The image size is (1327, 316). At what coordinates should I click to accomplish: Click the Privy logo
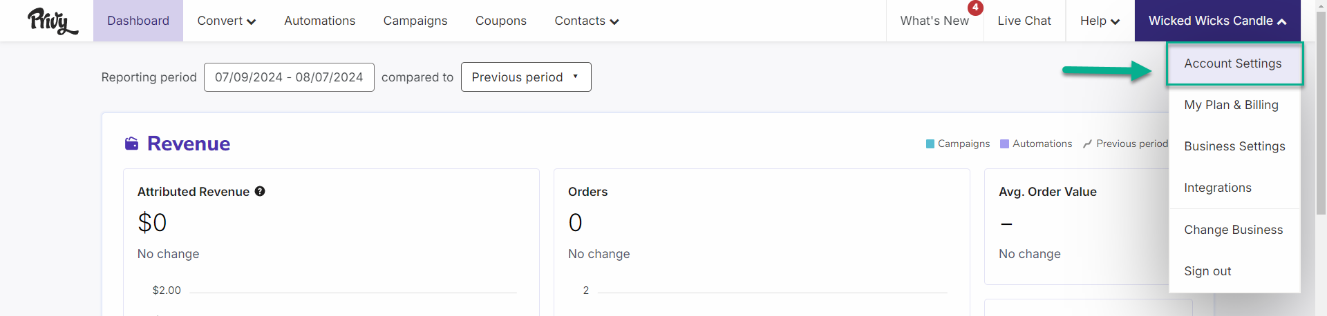pos(53,21)
